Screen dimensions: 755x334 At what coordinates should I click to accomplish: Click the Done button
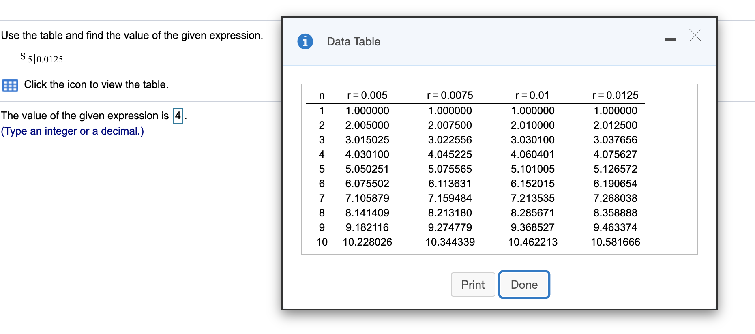click(x=524, y=285)
